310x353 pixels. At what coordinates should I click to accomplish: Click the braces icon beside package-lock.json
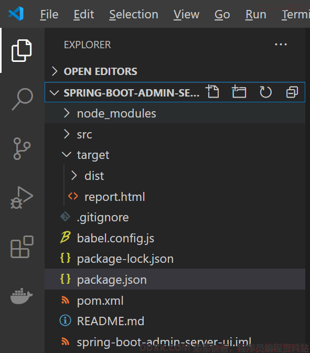click(x=65, y=258)
